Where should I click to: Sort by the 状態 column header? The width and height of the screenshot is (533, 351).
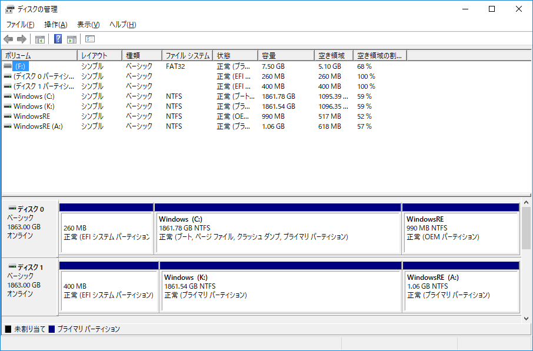coord(235,56)
